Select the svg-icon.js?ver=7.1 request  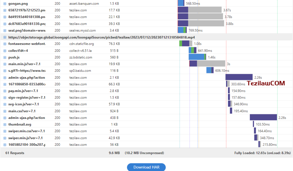(x=24, y=104)
